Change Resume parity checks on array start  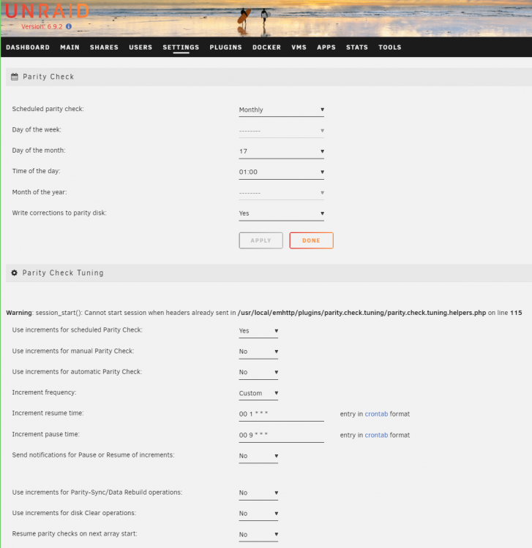tap(258, 534)
